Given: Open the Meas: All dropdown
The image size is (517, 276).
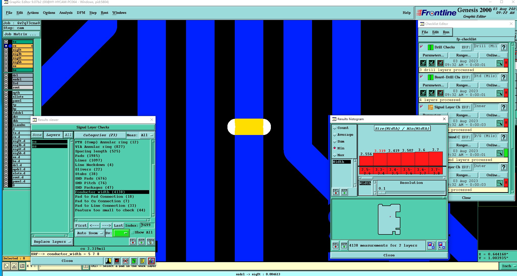Looking at the screenshot, I should pos(147,135).
